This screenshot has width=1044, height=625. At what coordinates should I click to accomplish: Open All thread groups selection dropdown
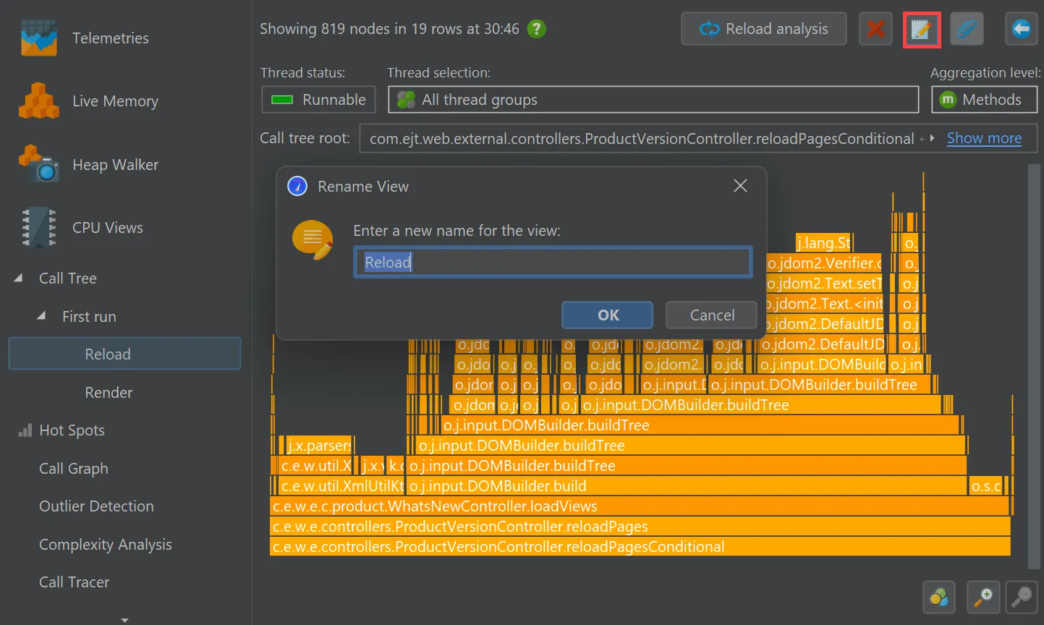click(x=653, y=100)
